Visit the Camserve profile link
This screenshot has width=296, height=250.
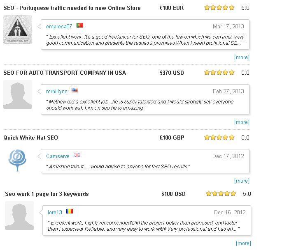(x=58, y=156)
